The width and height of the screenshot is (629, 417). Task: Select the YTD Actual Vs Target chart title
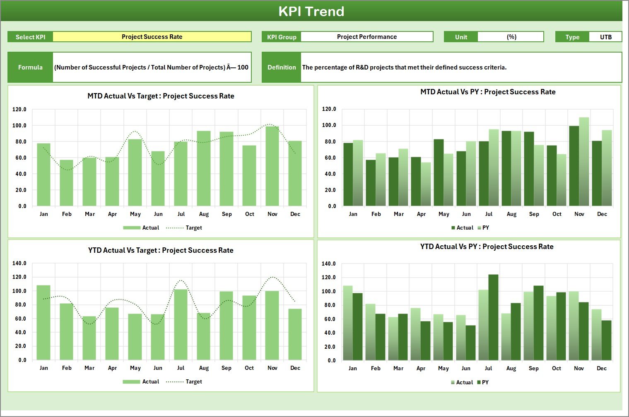161,250
